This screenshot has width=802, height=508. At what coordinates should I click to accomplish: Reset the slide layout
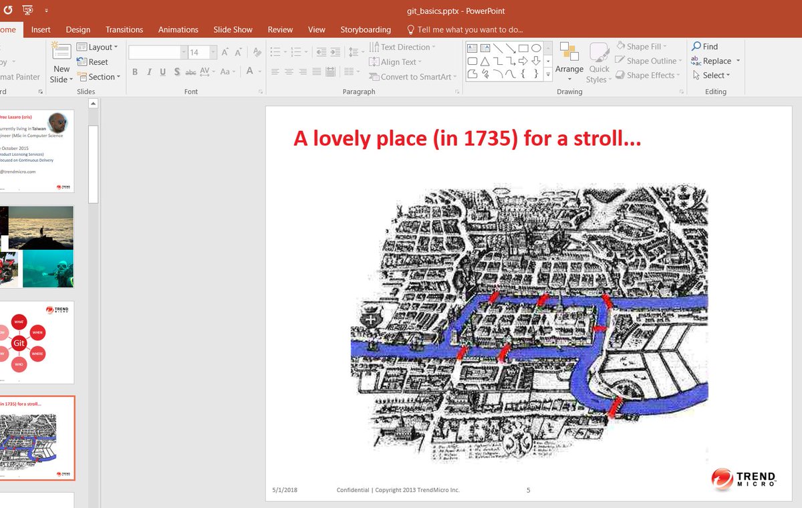tap(93, 61)
